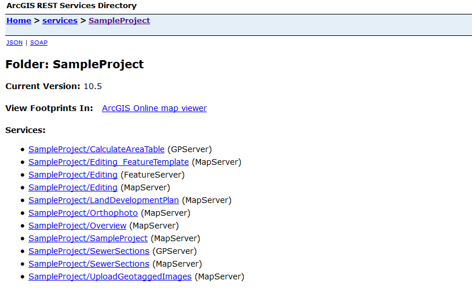Open SampleProject/SewerSections GPServer link
The height and width of the screenshot is (295, 472).
pyautogui.click(x=89, y=251)
